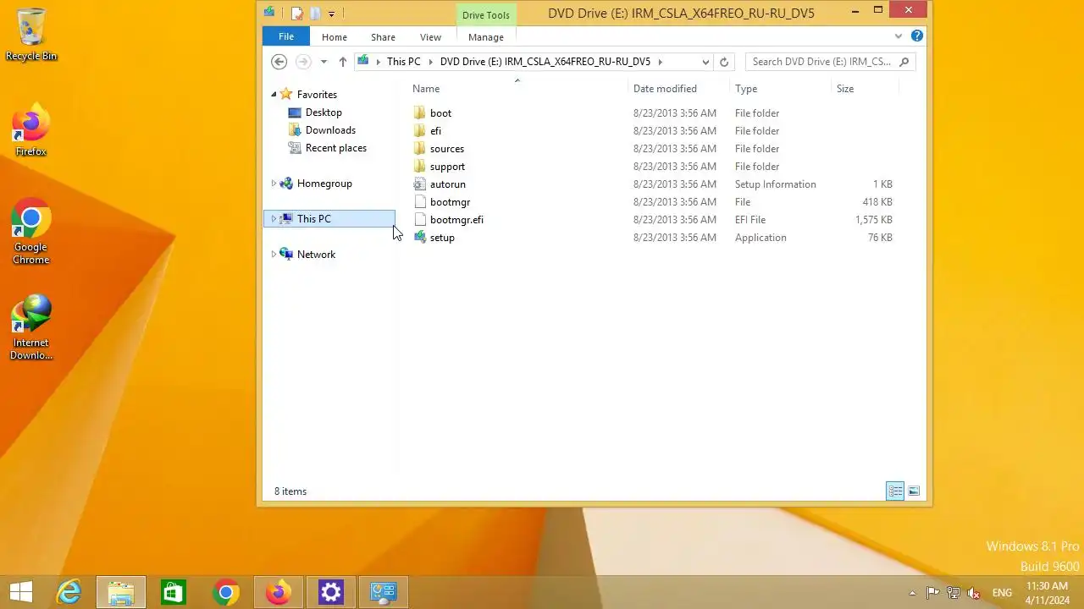Click the Firefox desktop shortcut
This screenshot has height=609, width=1084.
[x=31, y=129]
